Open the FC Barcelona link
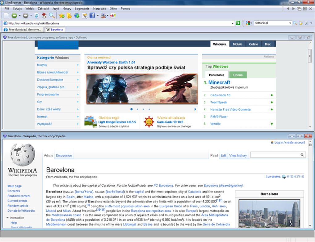 pos(163,186)
